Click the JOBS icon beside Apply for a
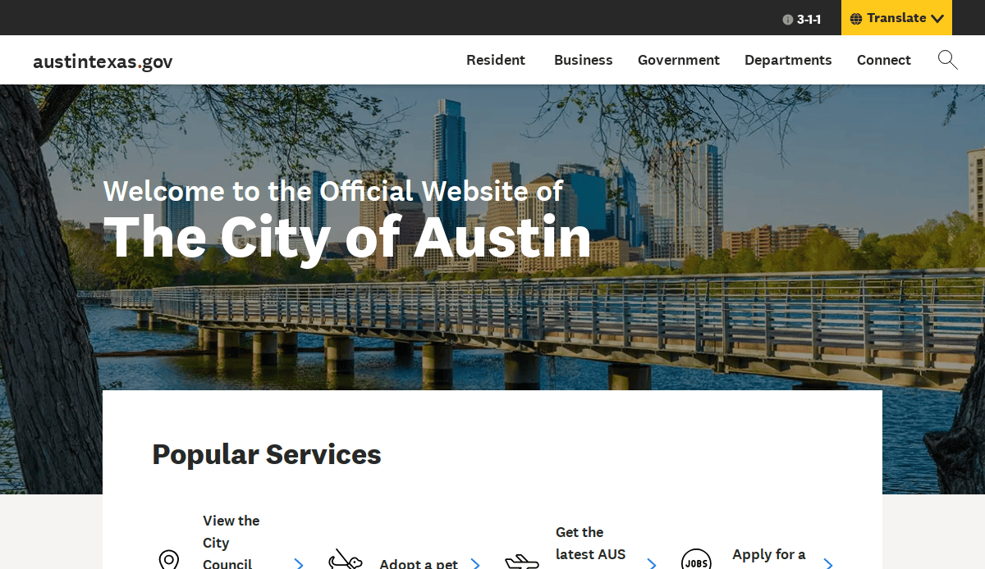This screenshot has width=985, height=569. pyautogui.click(x=696, y=560)
